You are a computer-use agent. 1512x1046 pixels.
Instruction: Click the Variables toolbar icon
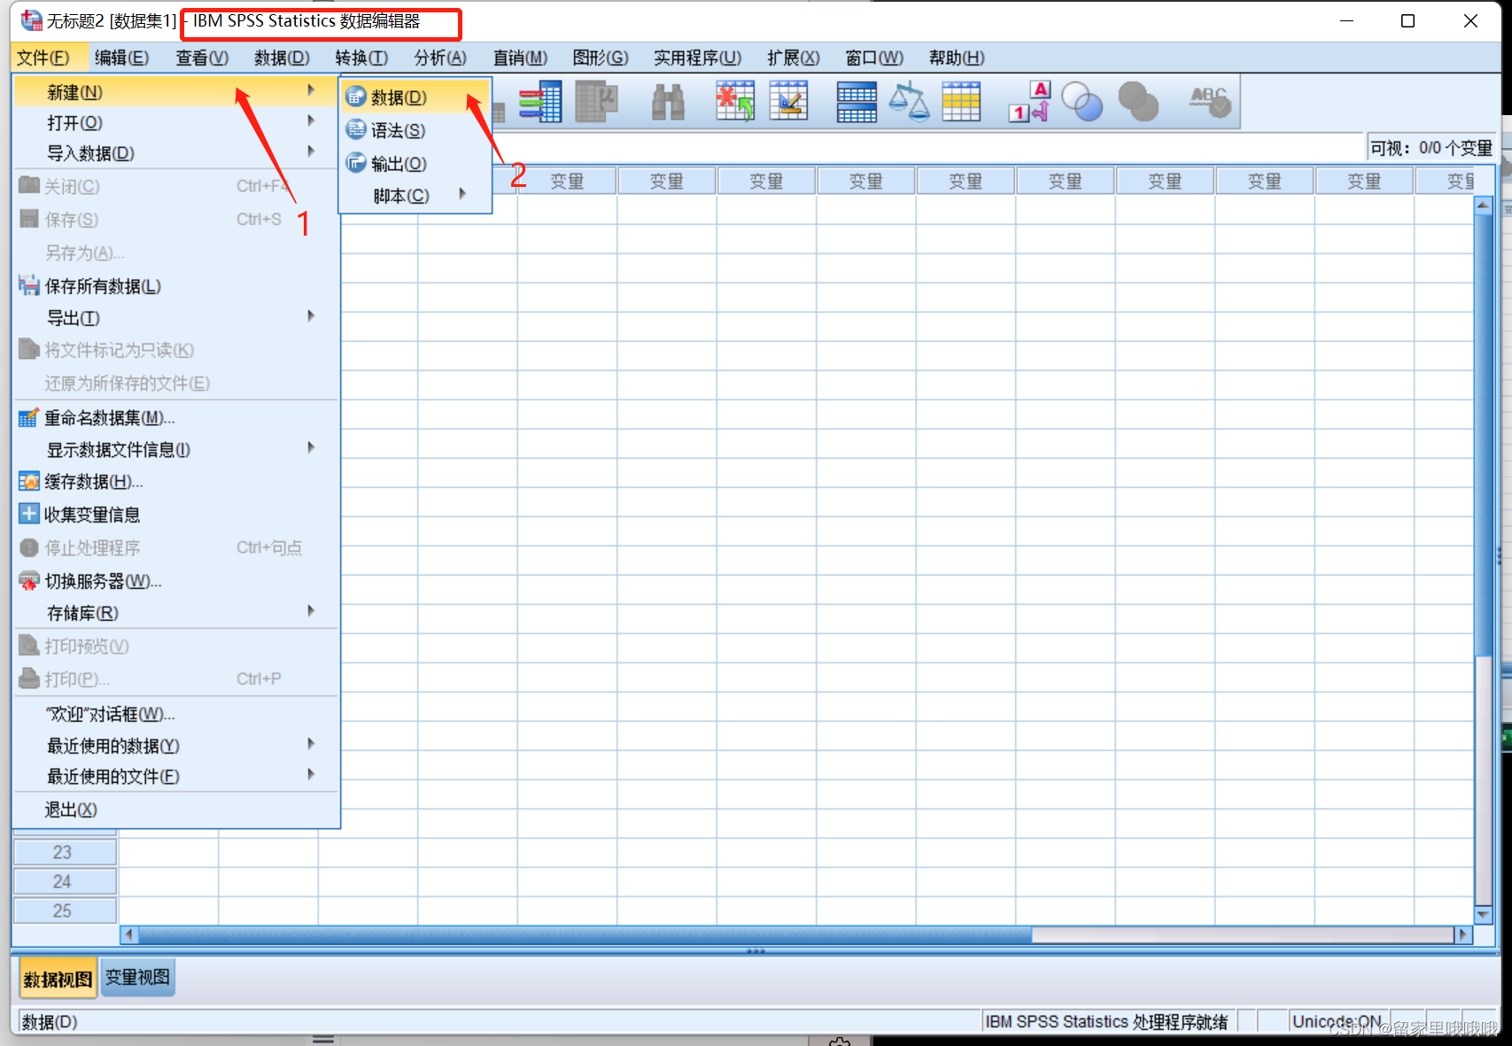coord(539,102)
